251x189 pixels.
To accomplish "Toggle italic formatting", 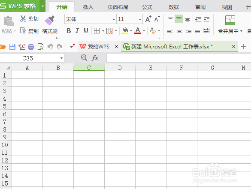I will (x=77, y=31).
